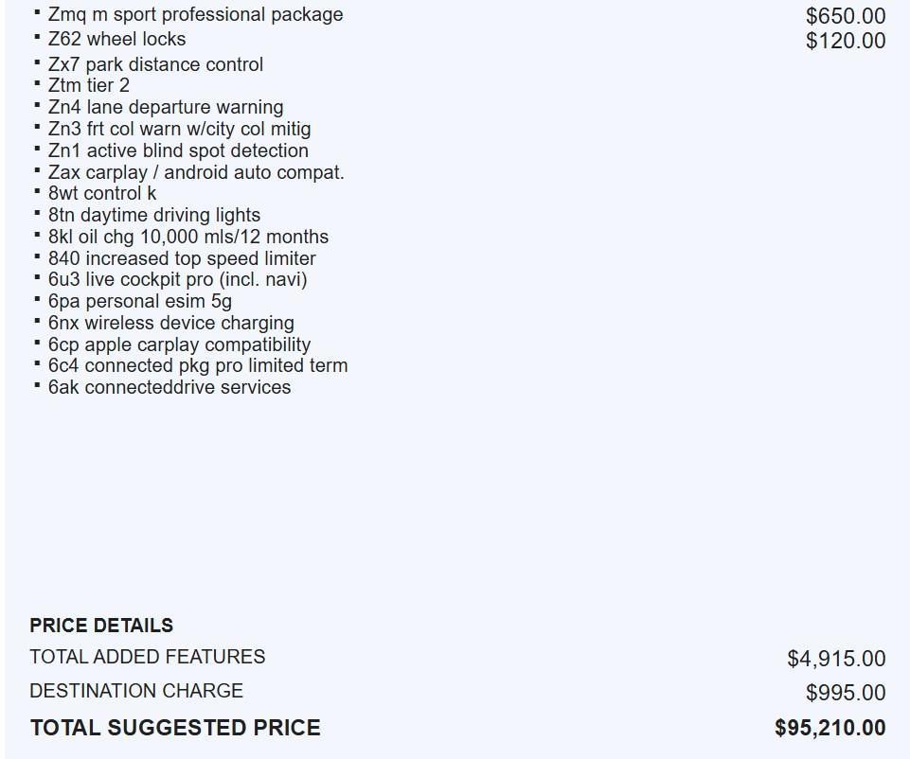Image resolution: width=910 pixels, height=759 pixels.
Task: Click the $995.00 destination charge amount
Action: [846, 693]
